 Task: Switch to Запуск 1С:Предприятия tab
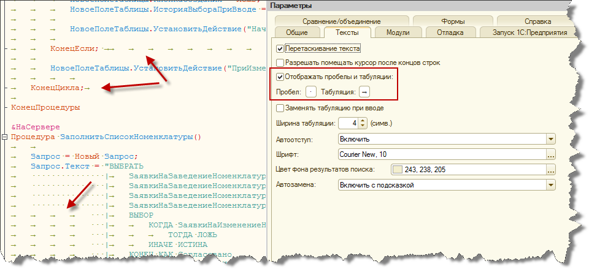pos(529,32)
